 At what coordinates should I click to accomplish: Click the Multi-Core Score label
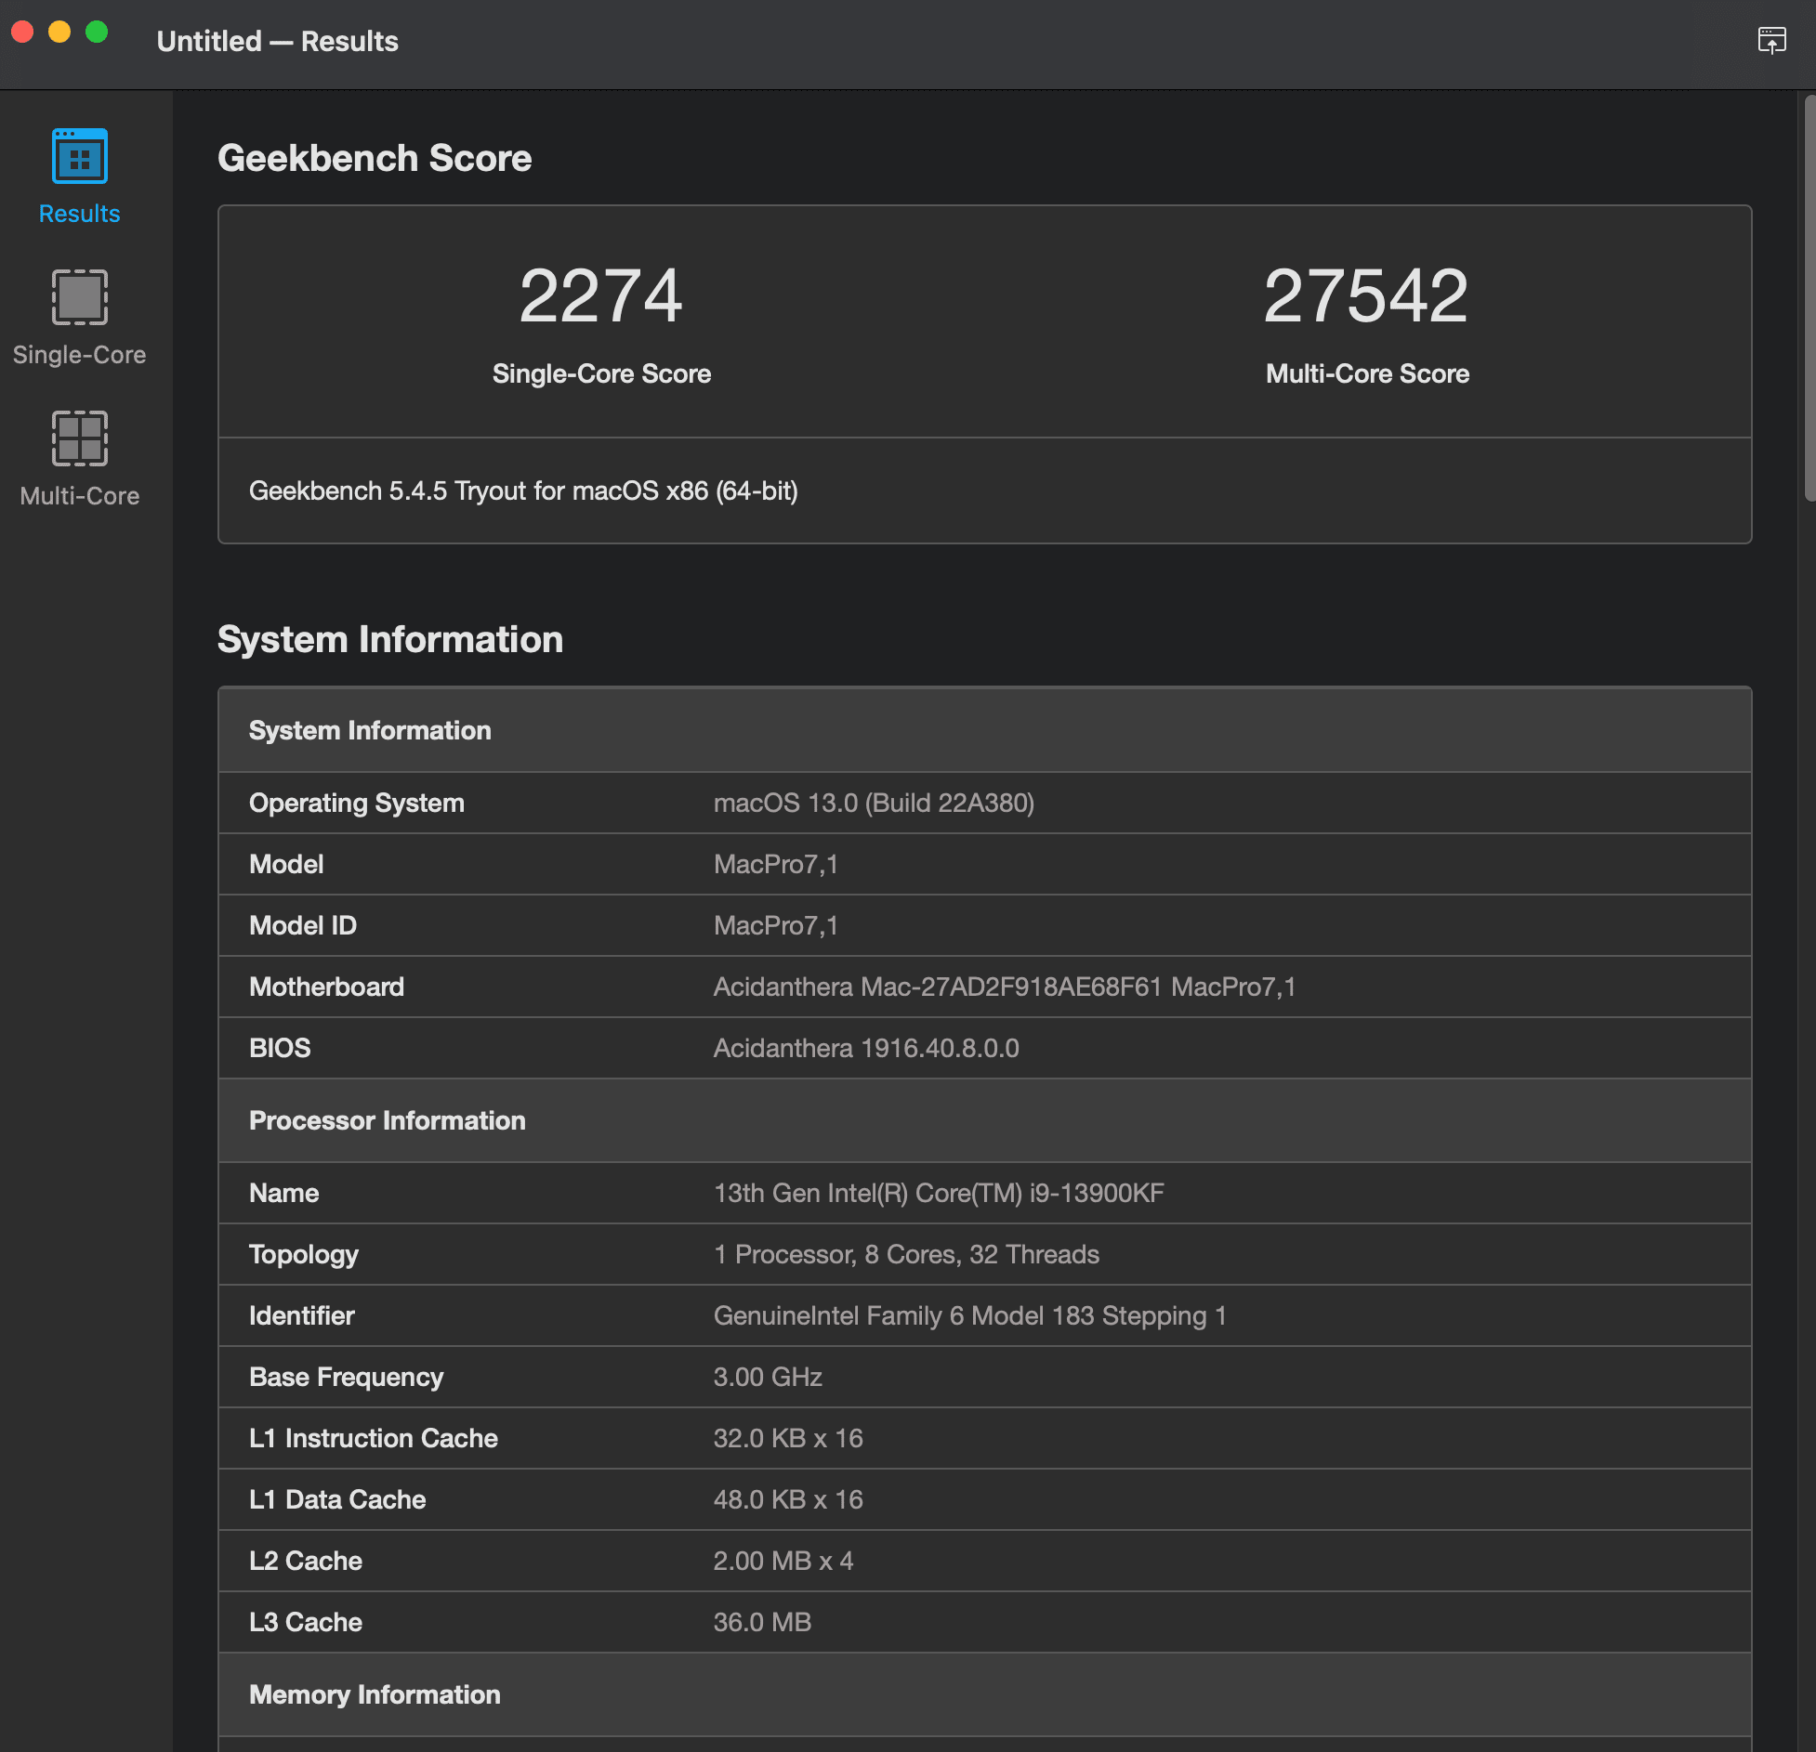1367,373
